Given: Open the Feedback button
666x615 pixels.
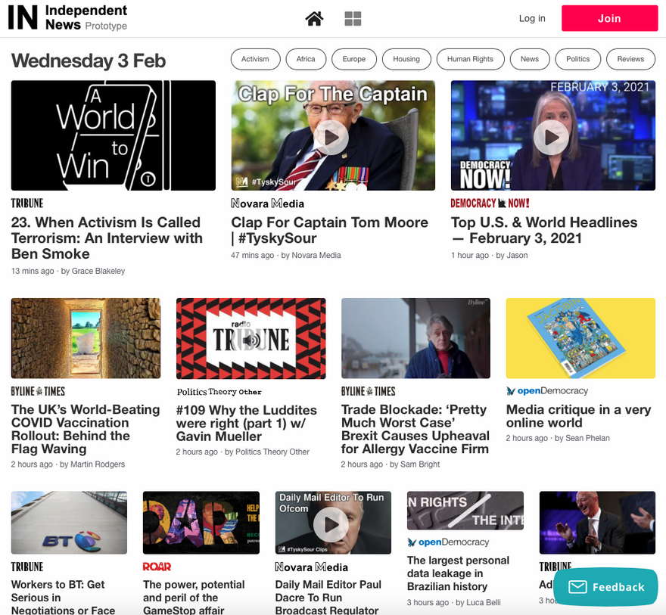Looking at the screenshot, I should [605, 587].
